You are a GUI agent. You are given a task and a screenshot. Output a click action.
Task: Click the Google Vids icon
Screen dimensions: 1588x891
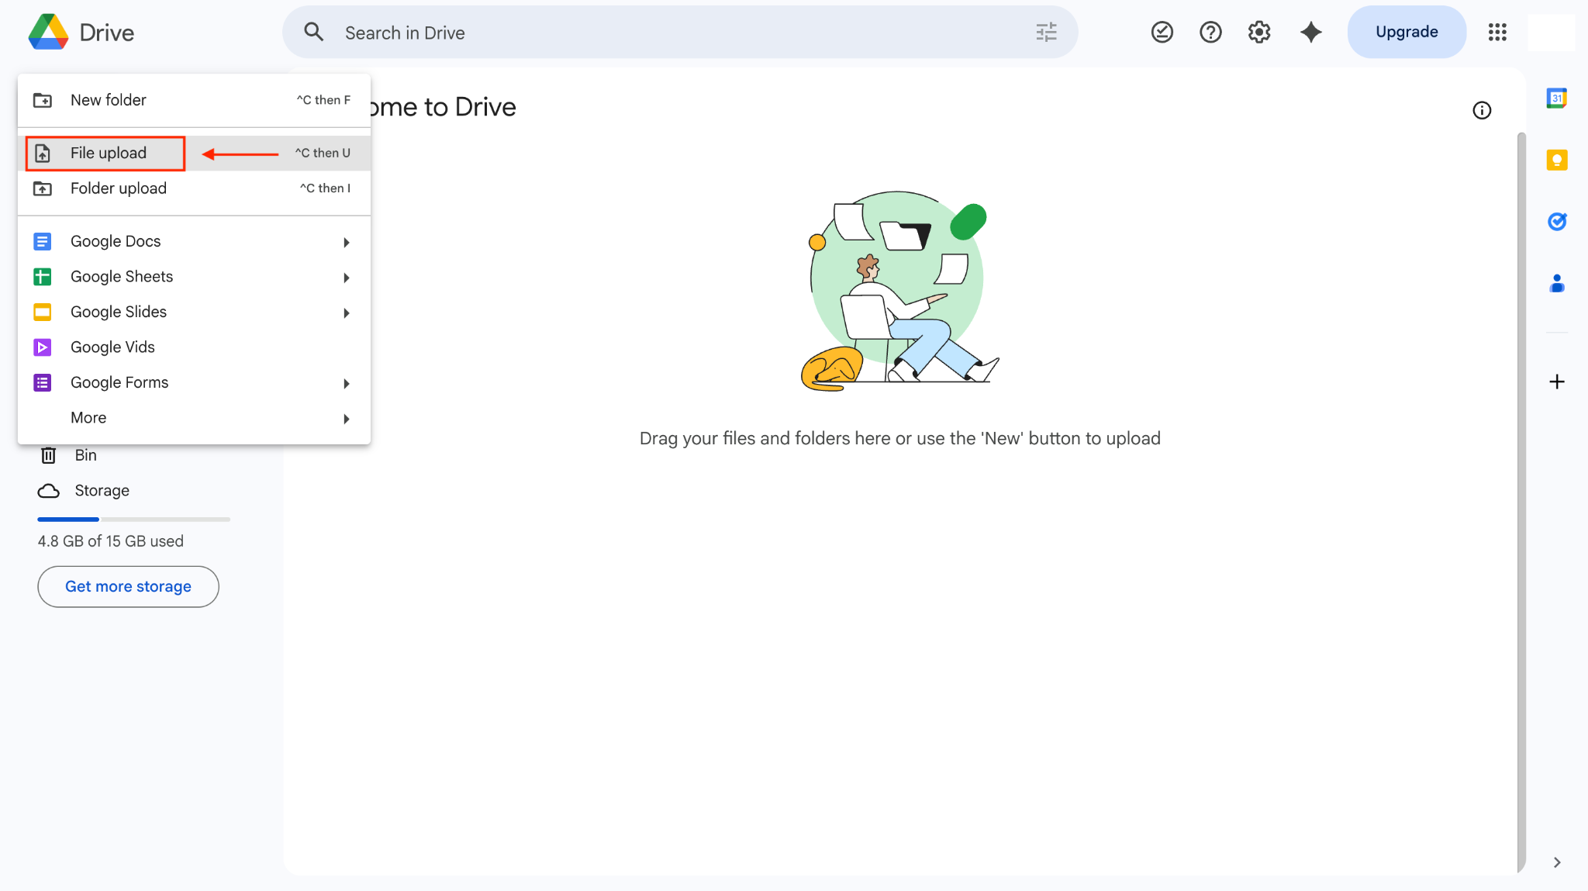pyautogui.click(x=43, y=347)
